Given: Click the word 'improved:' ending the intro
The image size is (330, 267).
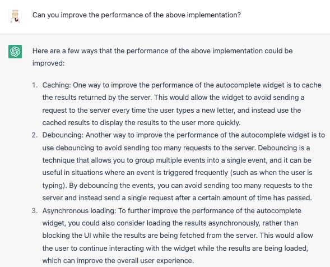Looking at the screenshot, I should pyautogui.click(x=48, y=63).
